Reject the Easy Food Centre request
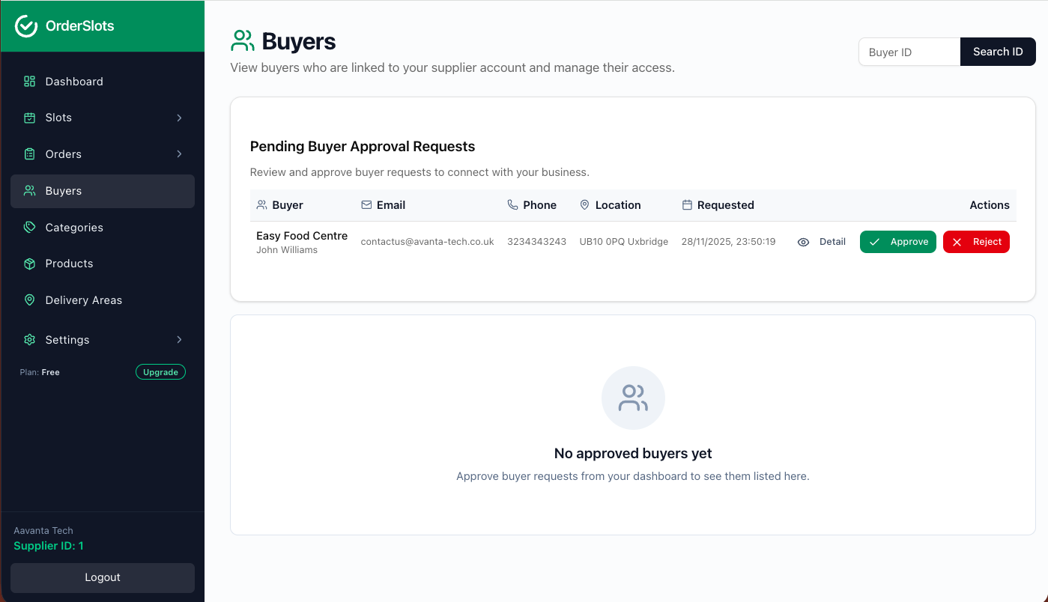Viewport: 1048px width, 602px height. (x=976, y=242)
